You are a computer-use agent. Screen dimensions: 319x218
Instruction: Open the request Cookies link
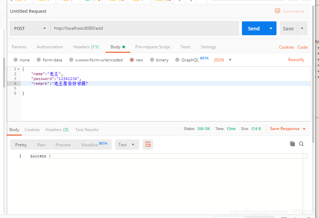(x=287, y=47)
